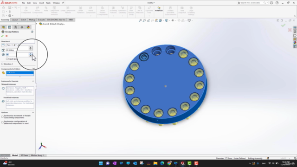Open the DisplayManager color ball tab

tap(28, 27)
